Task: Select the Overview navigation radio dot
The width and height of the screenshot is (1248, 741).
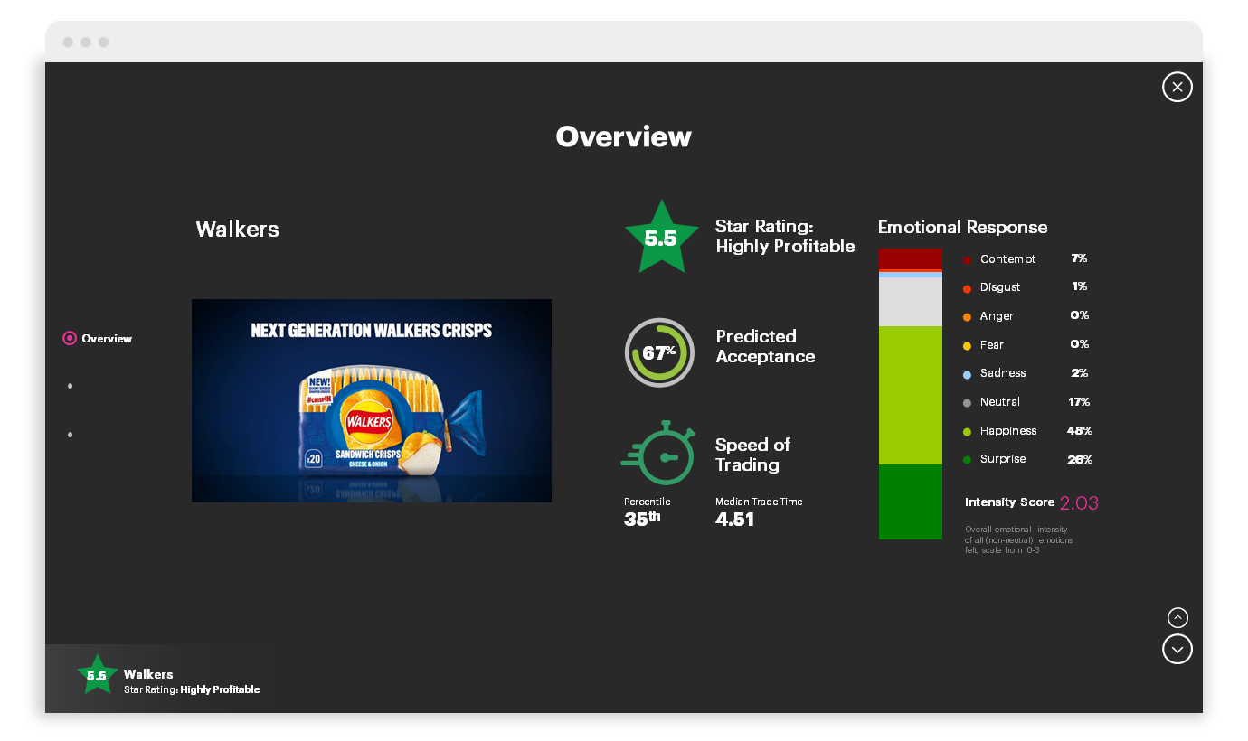Action: pyautogui.click(x=70, y=339)
